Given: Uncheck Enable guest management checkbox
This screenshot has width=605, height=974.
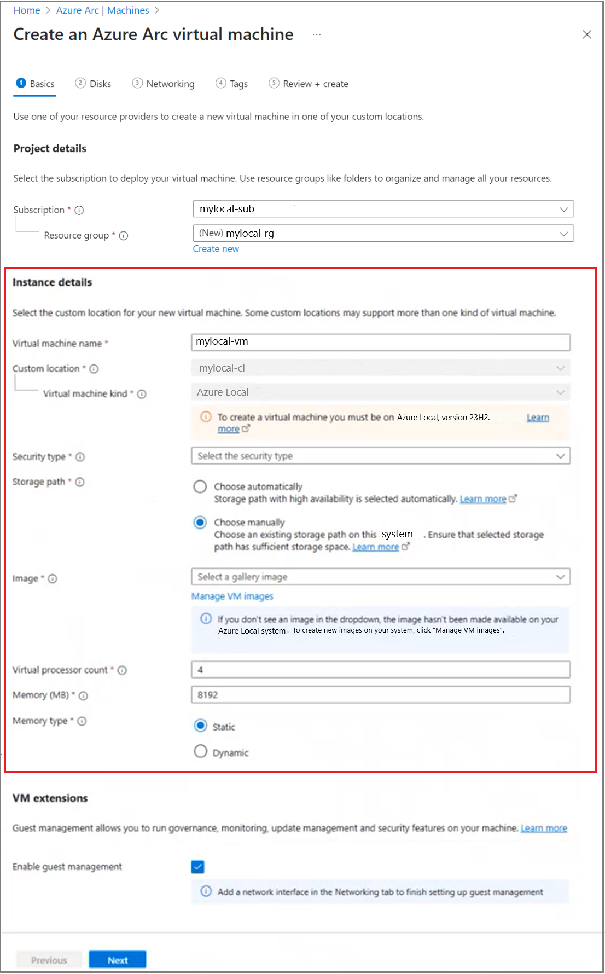Looking at the screenshot, I should pos(198,867).
